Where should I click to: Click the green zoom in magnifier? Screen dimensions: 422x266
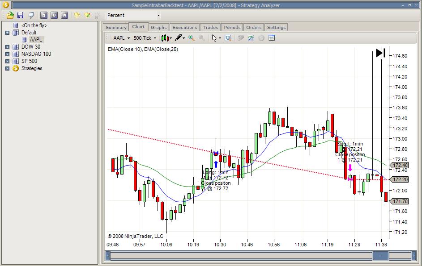tap(192, 38)
